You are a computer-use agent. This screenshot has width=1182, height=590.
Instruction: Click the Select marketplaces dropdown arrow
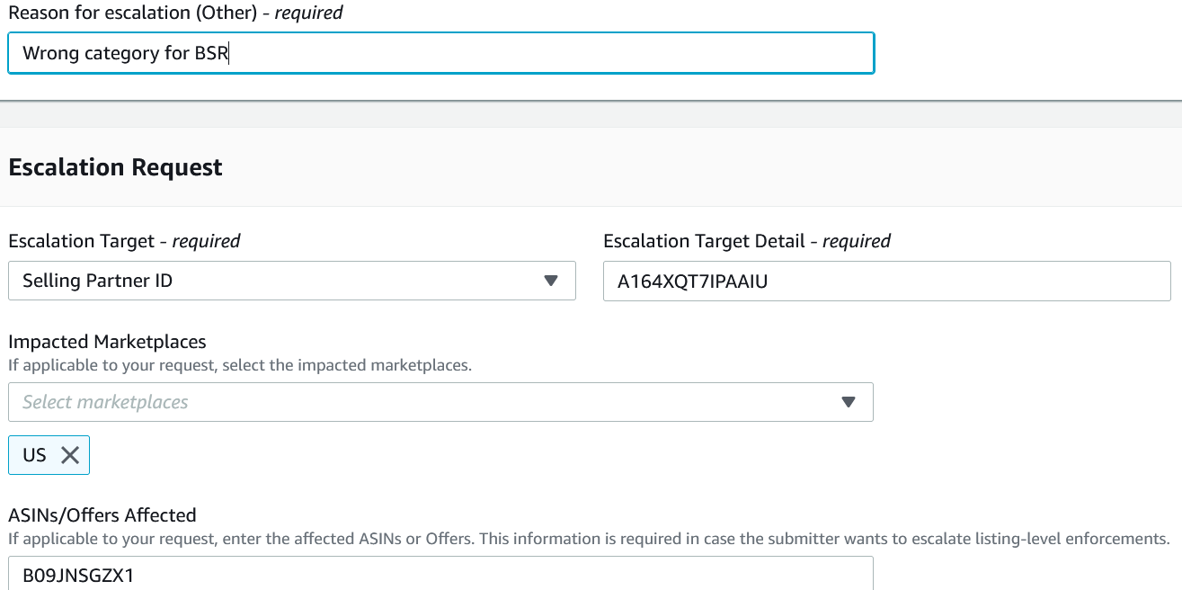848,402
